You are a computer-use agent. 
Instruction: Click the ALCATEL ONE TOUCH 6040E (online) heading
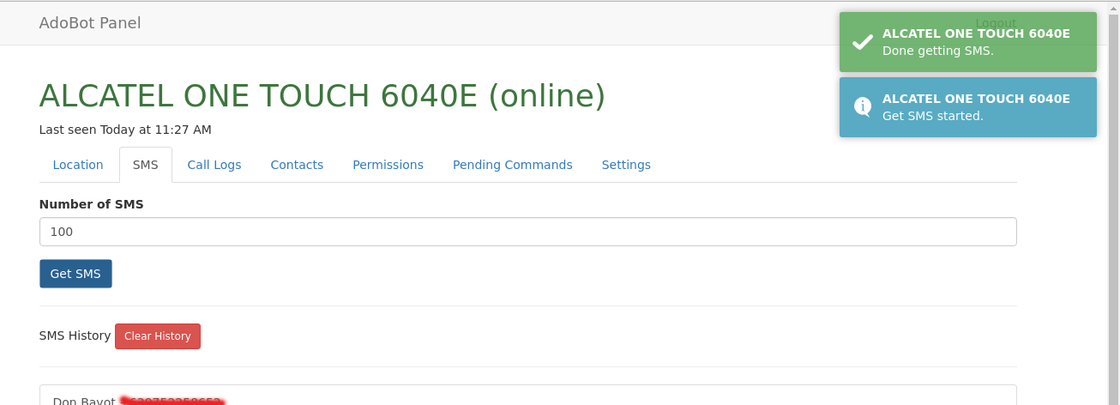[x=322, y=96]
